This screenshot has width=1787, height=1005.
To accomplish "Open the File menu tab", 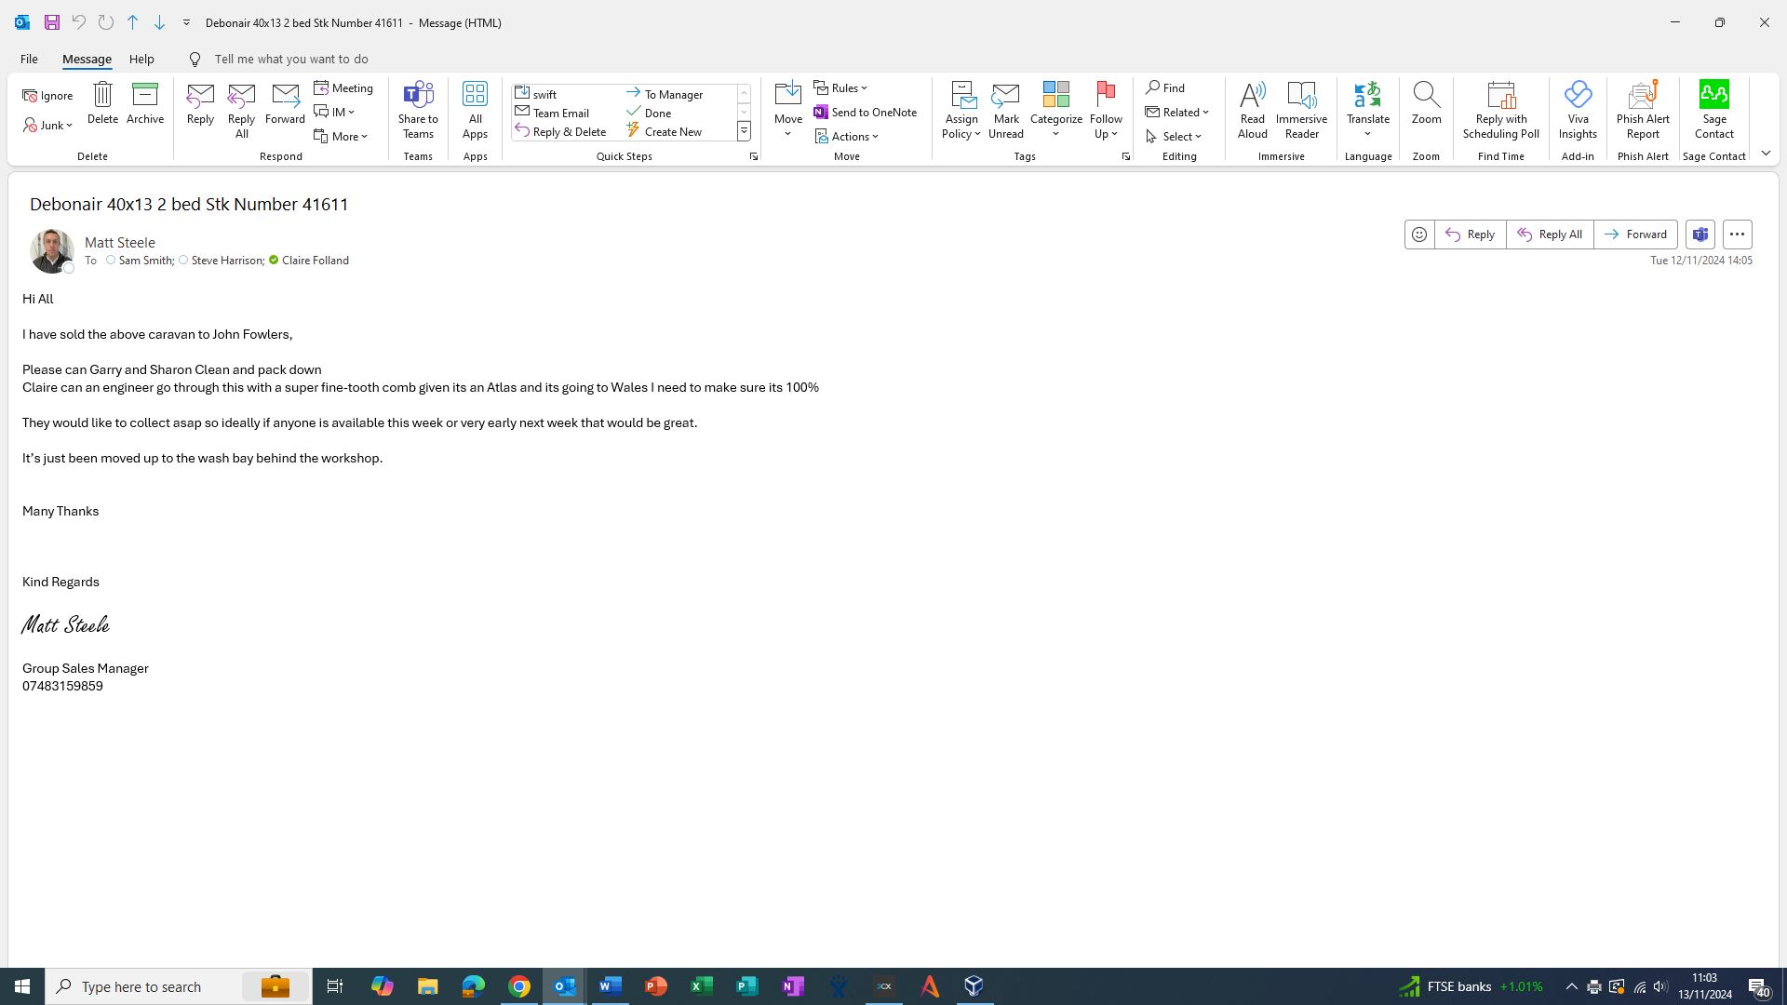I will [29, 60].
